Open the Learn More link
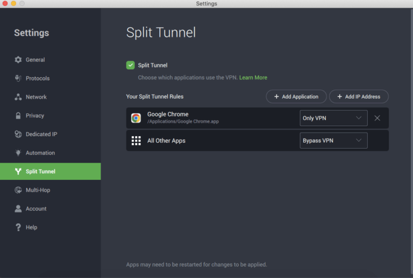 (x=253, y=78)
